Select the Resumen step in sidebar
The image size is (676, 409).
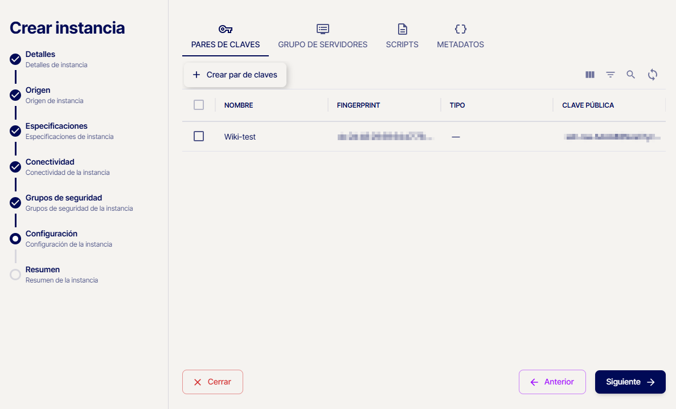click(43, 270)
